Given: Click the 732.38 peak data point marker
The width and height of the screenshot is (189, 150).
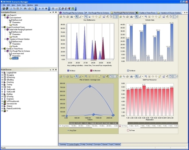Looking at the screenshot, I should [x=90, y=86].
